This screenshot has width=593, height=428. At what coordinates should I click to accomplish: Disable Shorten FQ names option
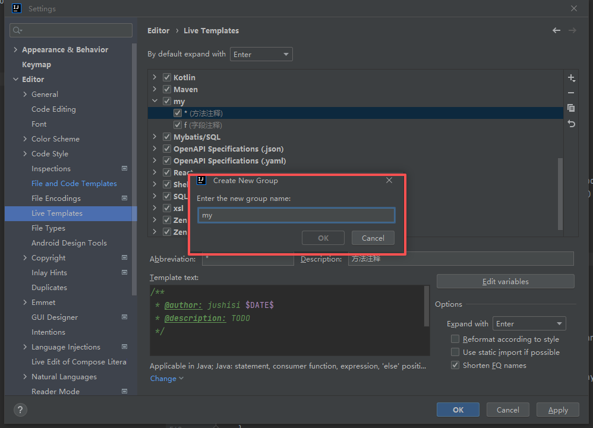coord(455,365)
